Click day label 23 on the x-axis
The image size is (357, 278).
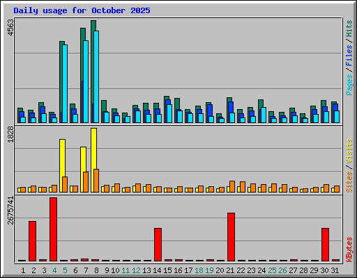(251, 270)
